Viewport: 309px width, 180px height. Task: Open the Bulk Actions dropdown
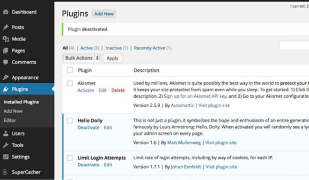tap(81, 58)
